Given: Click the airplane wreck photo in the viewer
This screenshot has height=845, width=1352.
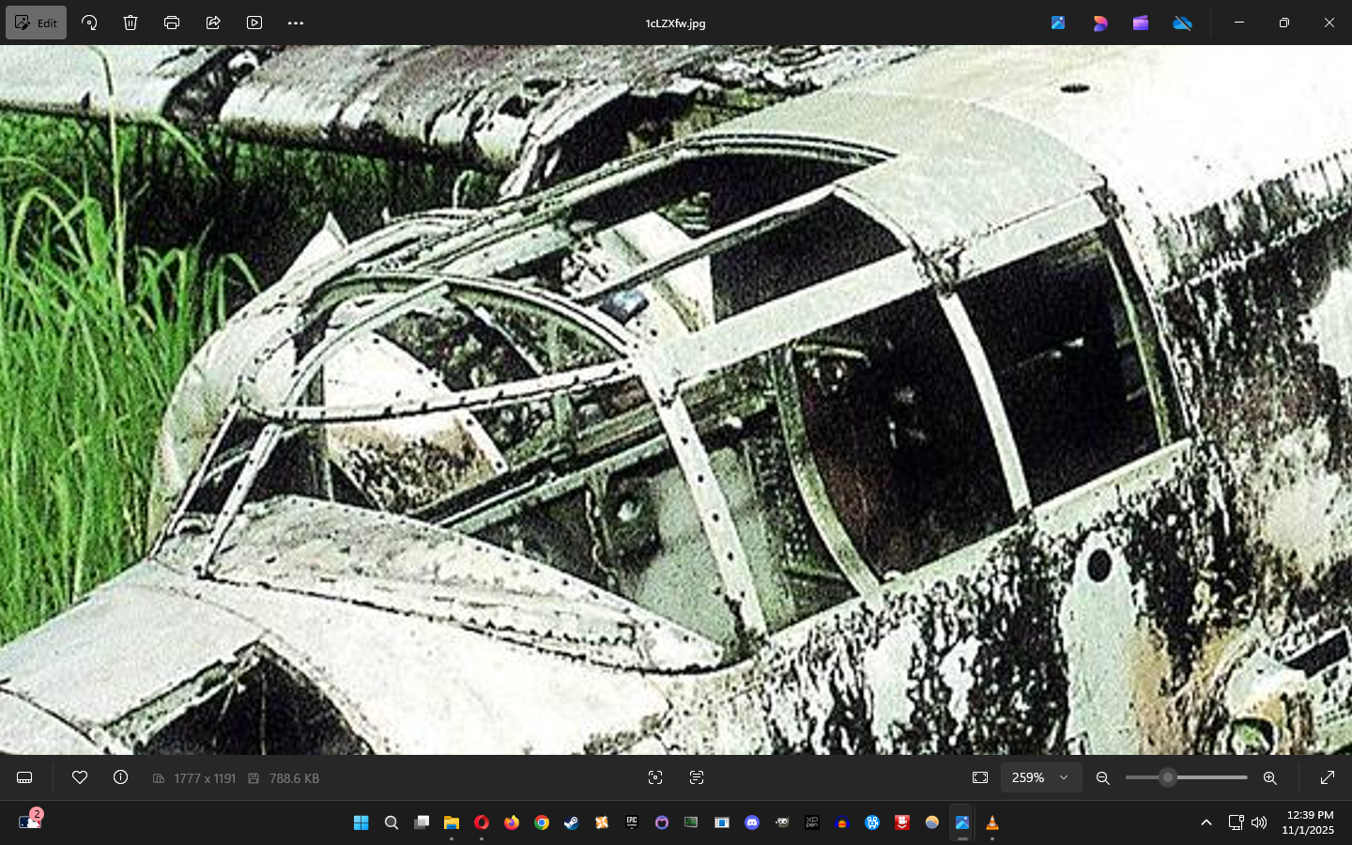Looking at the screenshot, I should coord(676,400).
